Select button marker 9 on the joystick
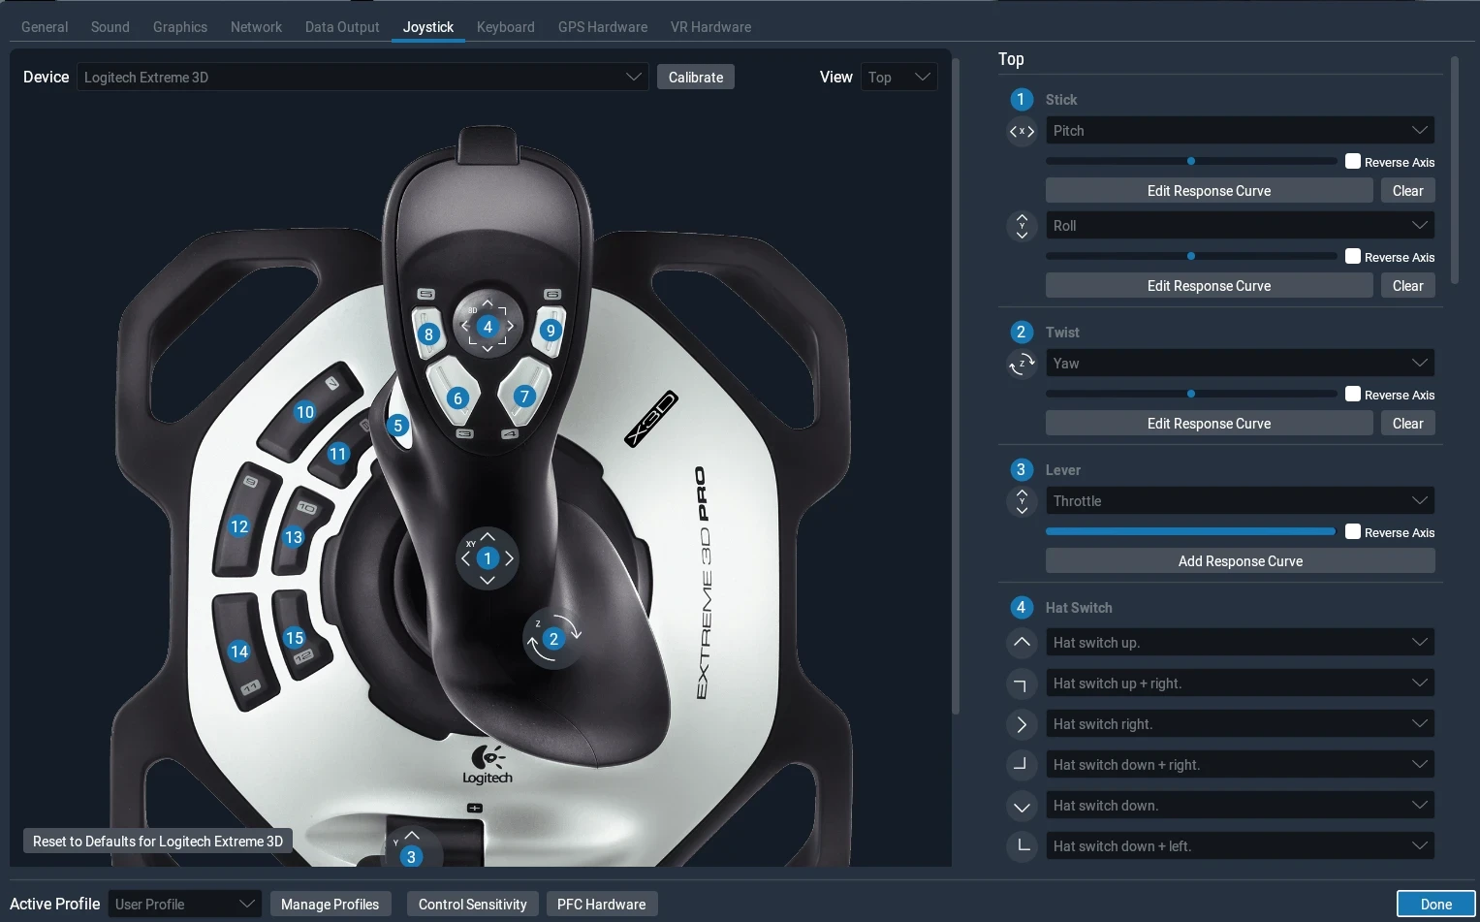The width and height of the screenshot is (1480, 922). point(551,331)
